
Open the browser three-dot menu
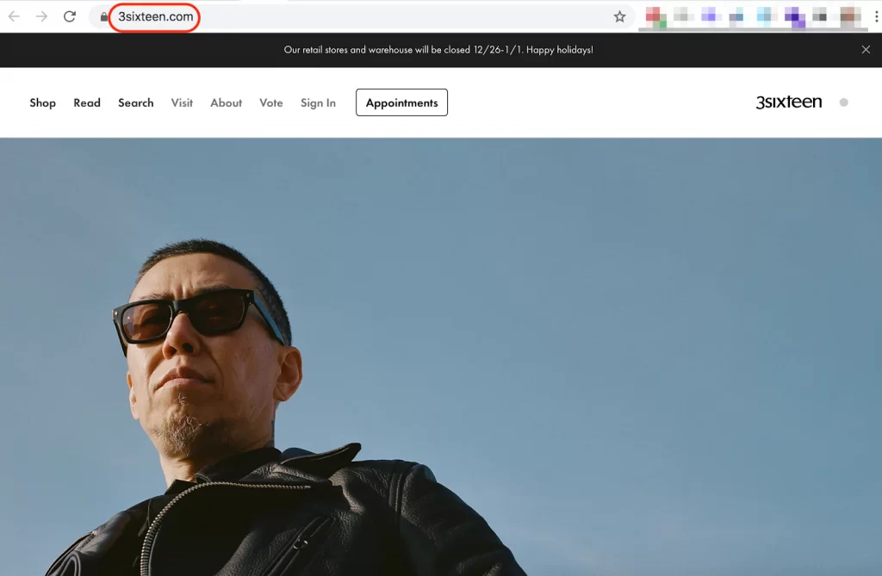click(x=876, y=17)
